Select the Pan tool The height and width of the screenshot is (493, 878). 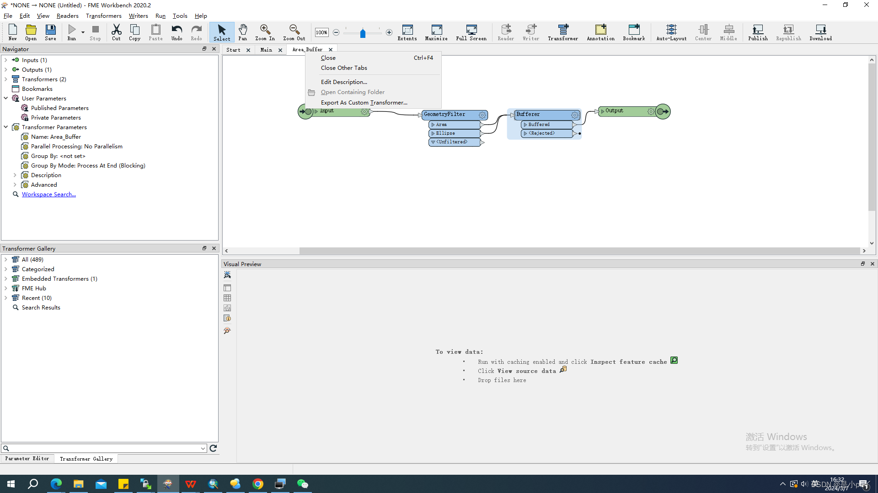242,32
